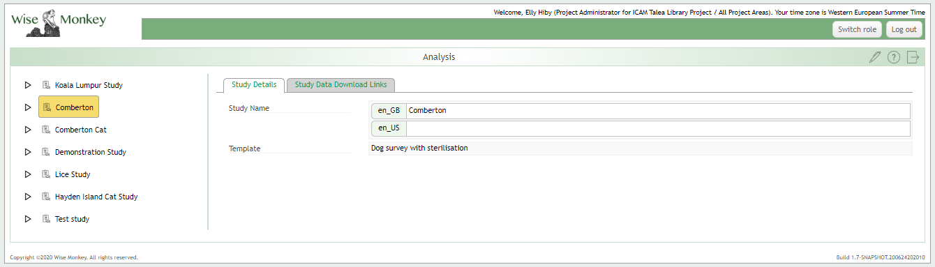Click 'Dog survey with sterilisation' template value

pos(419,148)
